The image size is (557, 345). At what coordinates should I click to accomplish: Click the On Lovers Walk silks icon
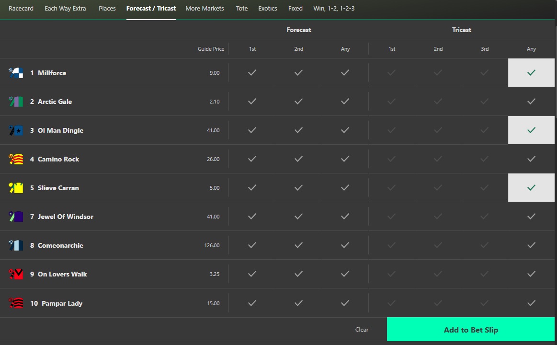(14, 274)
